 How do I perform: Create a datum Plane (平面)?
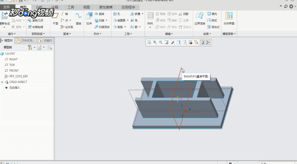[55, 19]
